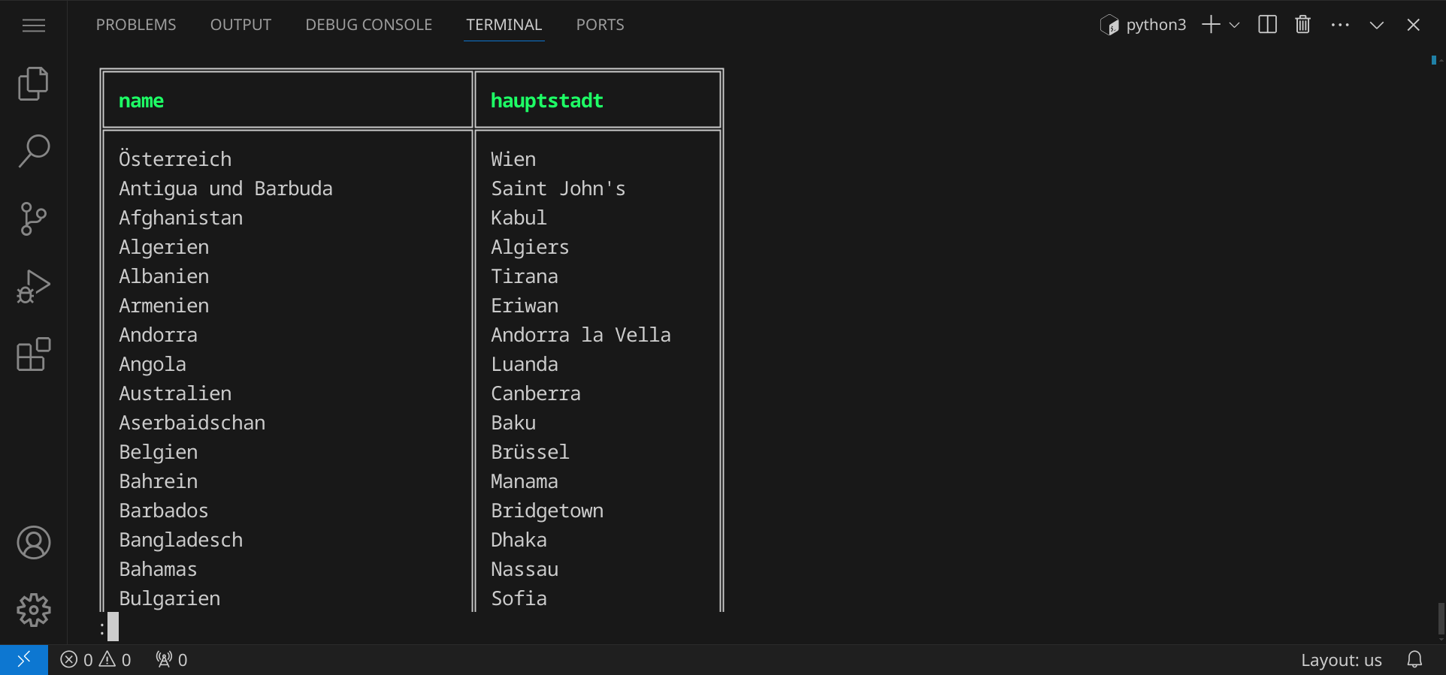Open the Extensions view
Screen dimensions: 1446x675
[x=33, y=354]
